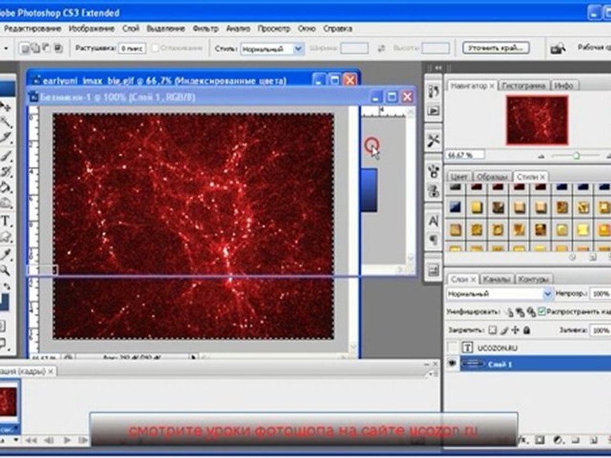Open frame delay dropdown under animation frame
611x458 pixels.
[x=13, y=429]
